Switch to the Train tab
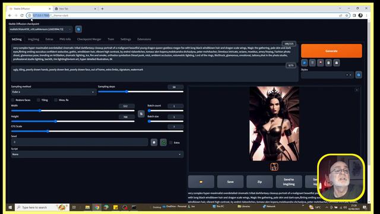 (x=111, y=39)
